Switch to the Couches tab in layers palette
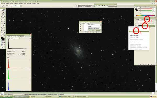The width and height of the screenshot is (157, 98). (x=137, y=19)
